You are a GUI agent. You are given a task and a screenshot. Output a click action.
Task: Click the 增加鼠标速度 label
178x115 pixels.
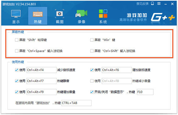coord(141,70)
